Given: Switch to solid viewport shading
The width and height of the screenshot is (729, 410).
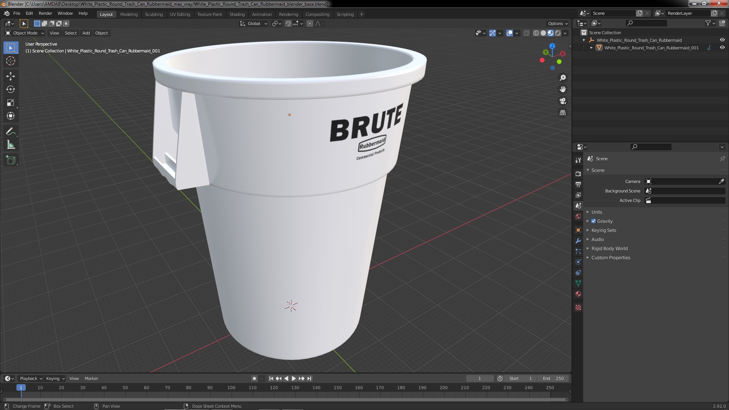Looking at the screenshot, I should click(543, 33).
